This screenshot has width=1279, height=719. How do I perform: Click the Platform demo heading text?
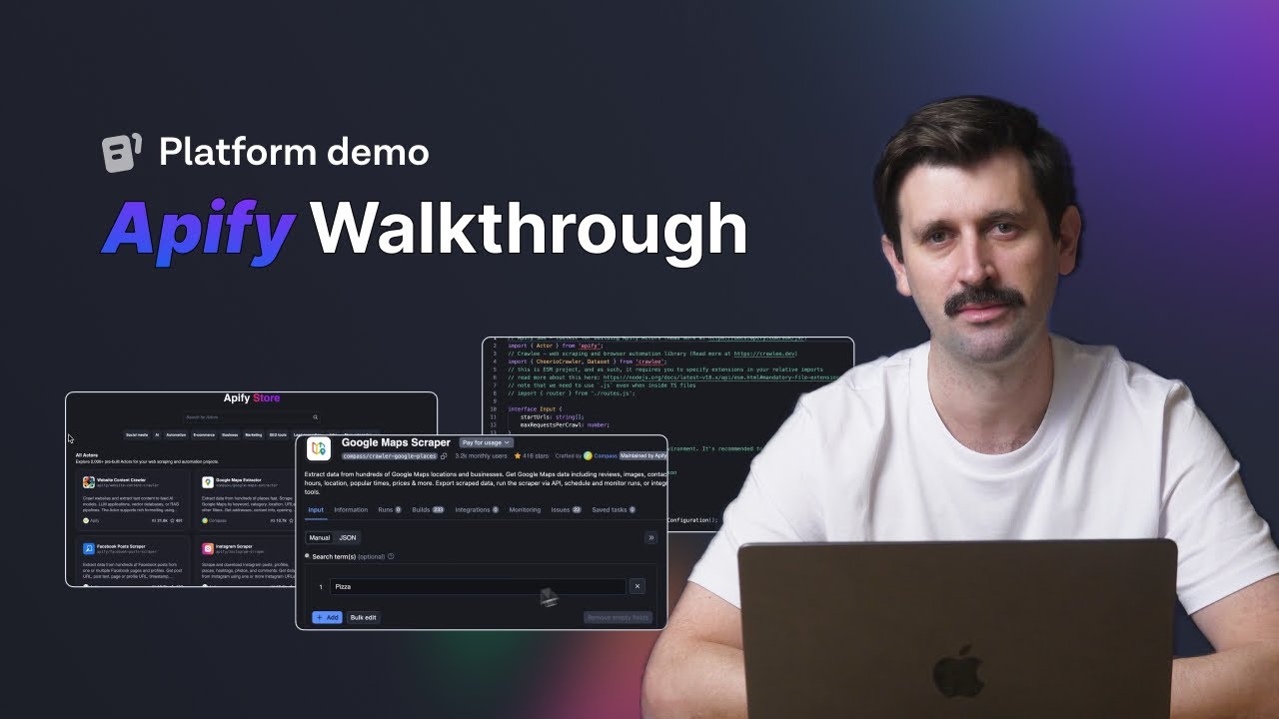(x=294, y=152)
